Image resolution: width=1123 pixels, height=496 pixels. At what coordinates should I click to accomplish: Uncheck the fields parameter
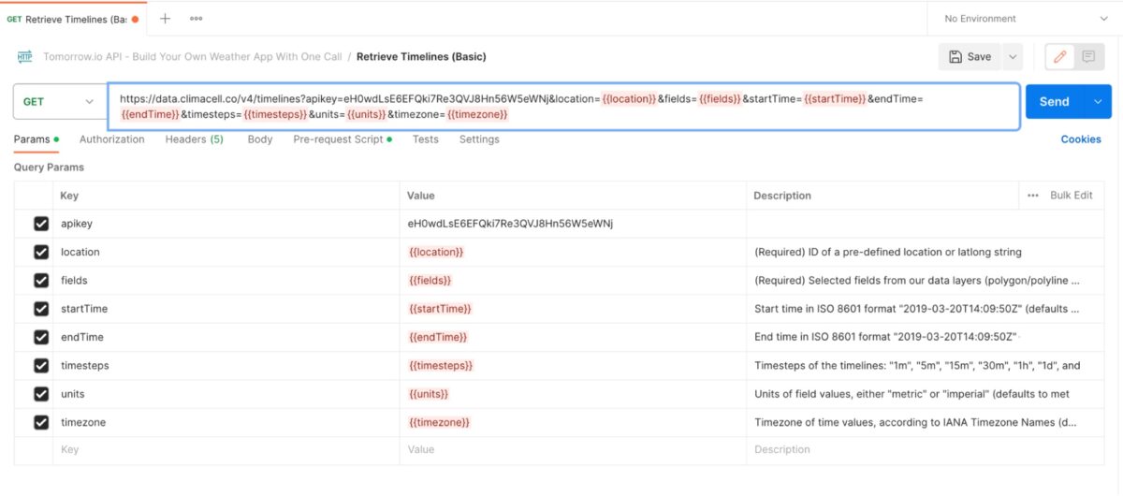41,281
